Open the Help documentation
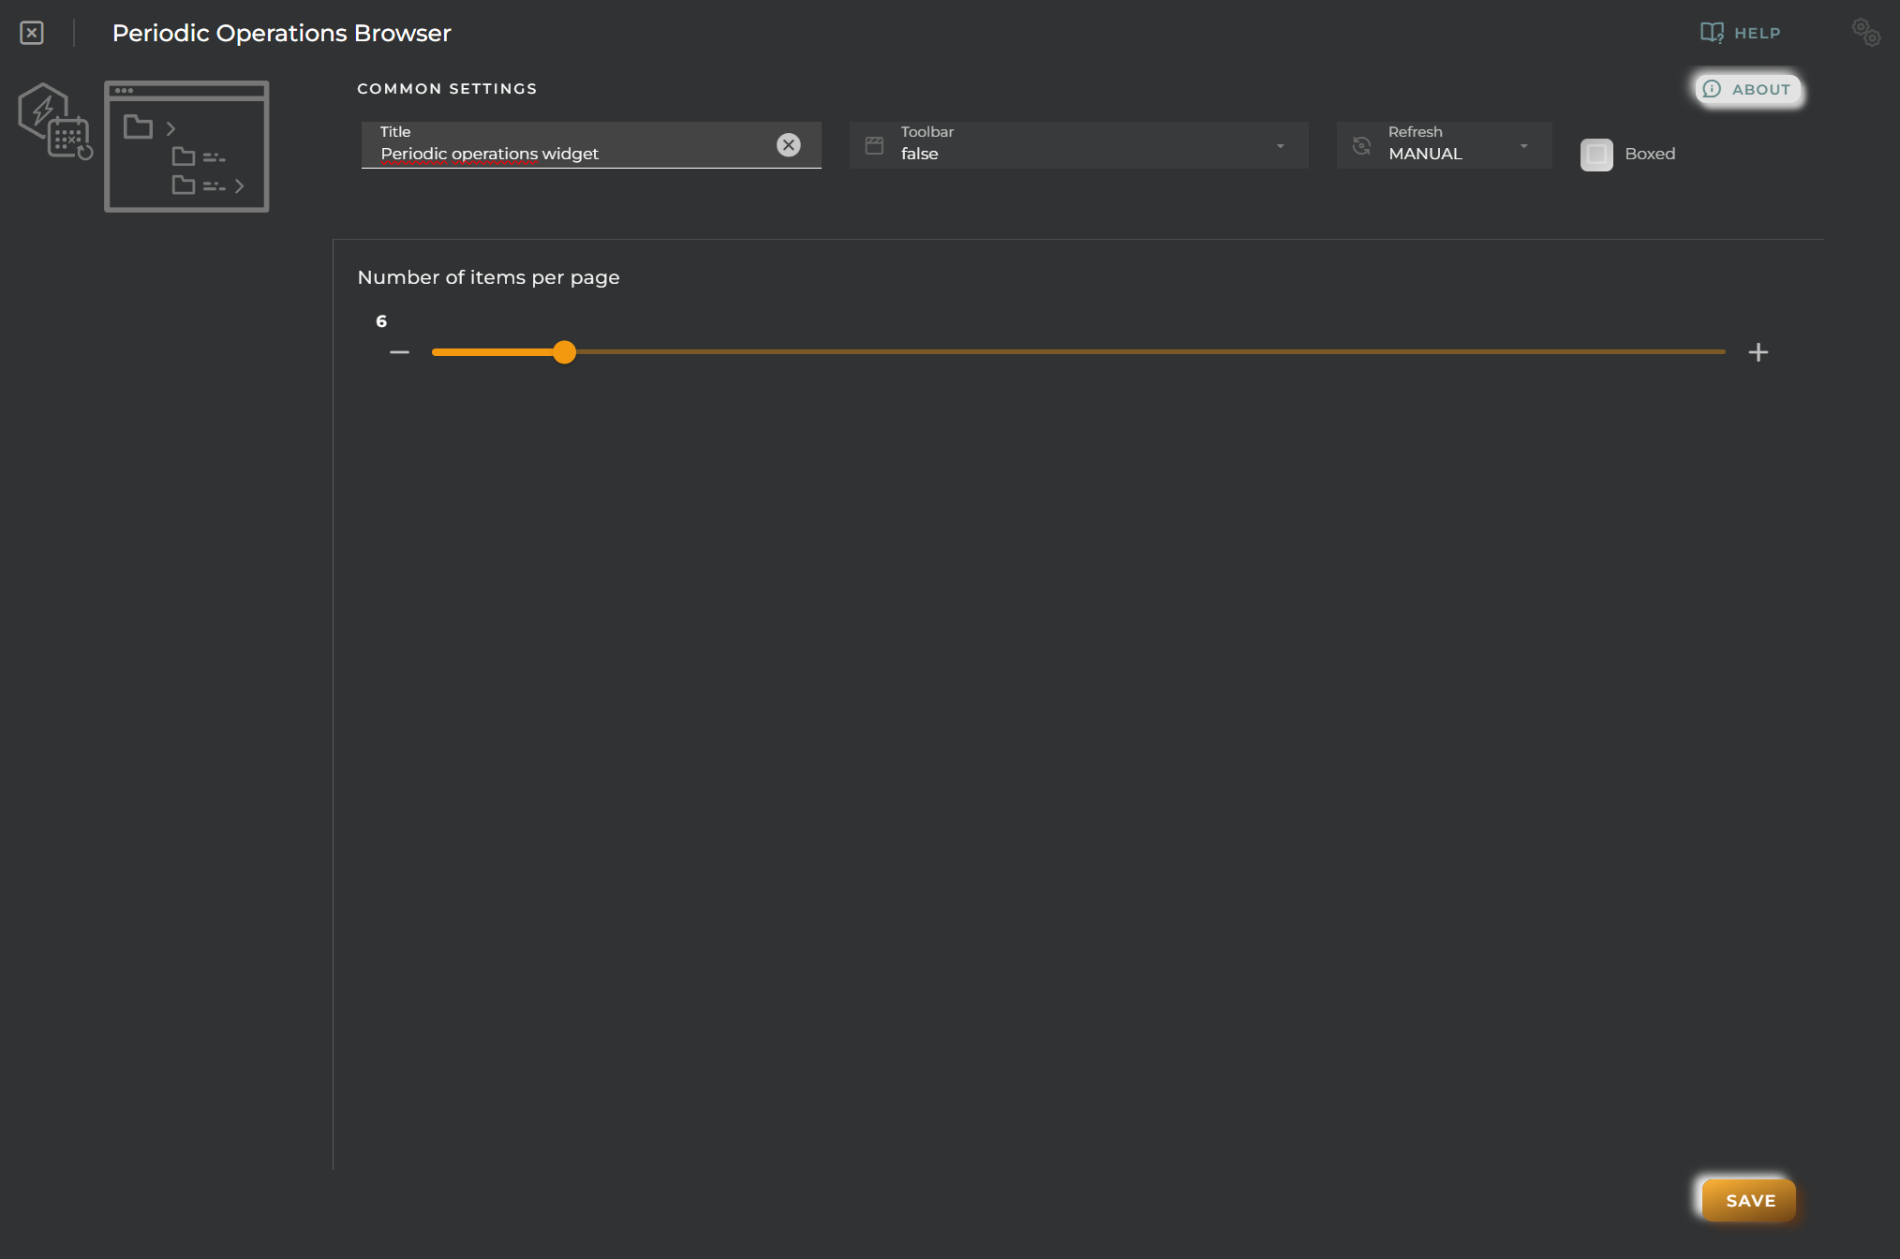 pyautogui.click(x=1740, y=33)
